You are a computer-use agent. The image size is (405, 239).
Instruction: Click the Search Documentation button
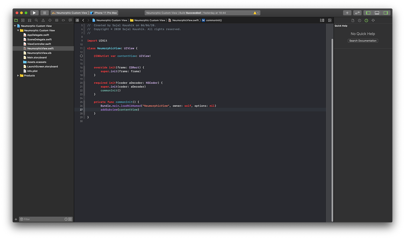coord(363,40)
